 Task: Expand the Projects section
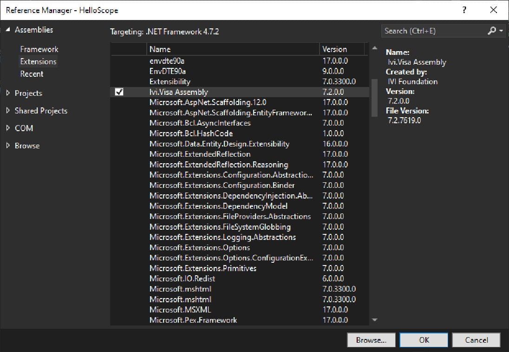(8, 93)
